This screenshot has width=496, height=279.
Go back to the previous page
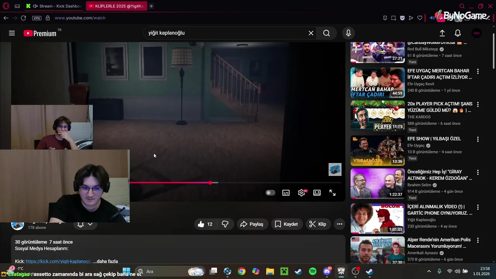pyautogui.click(x=6, y=18)
